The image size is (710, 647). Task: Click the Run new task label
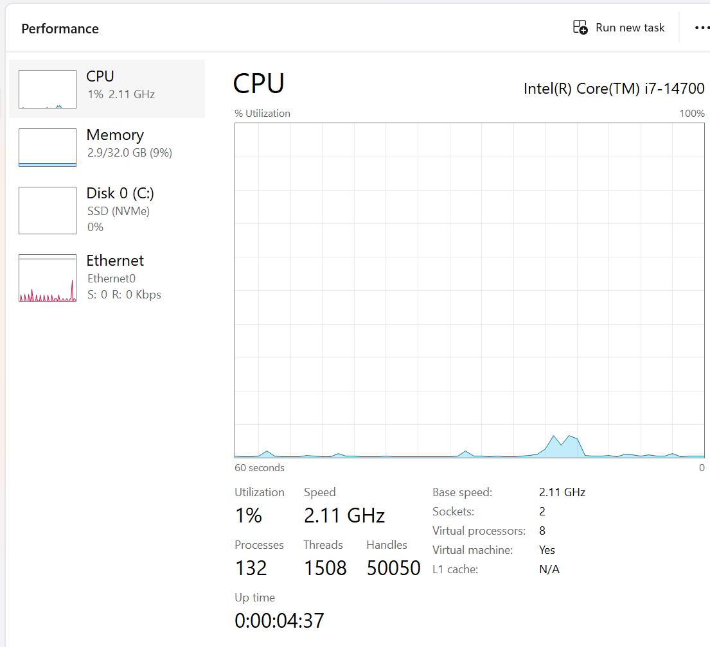[x=630, y=28]
